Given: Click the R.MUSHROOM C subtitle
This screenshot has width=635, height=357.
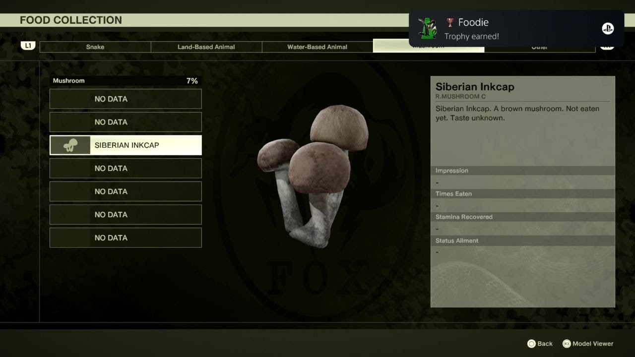Looking at the screenshot, I should pyautogui.click(x=460, y=97).
